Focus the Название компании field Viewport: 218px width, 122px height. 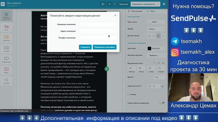98,24
